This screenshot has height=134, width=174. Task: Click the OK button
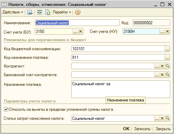tap(126, 129)
